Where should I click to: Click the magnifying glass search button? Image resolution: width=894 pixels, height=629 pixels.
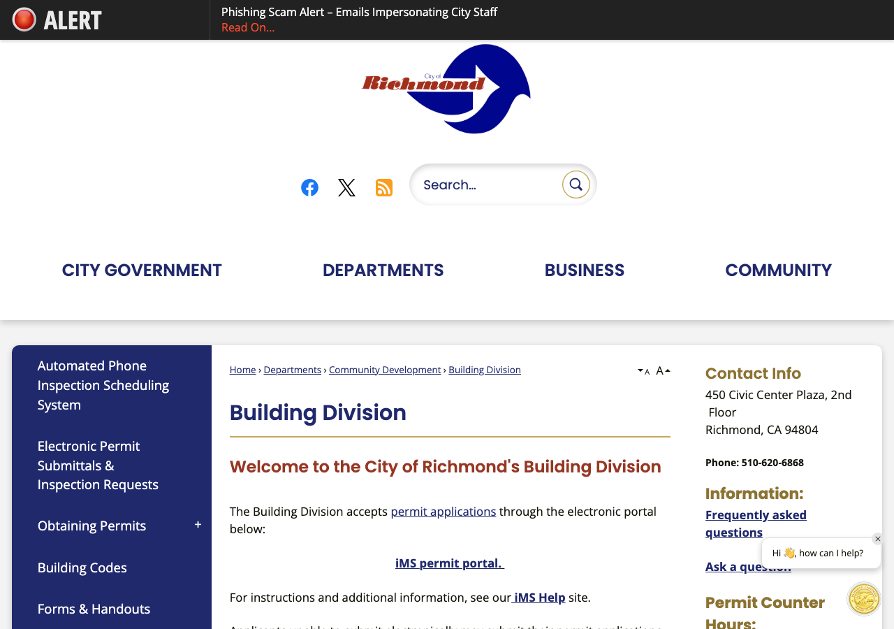pyautogui.click(x=576, y=185)
